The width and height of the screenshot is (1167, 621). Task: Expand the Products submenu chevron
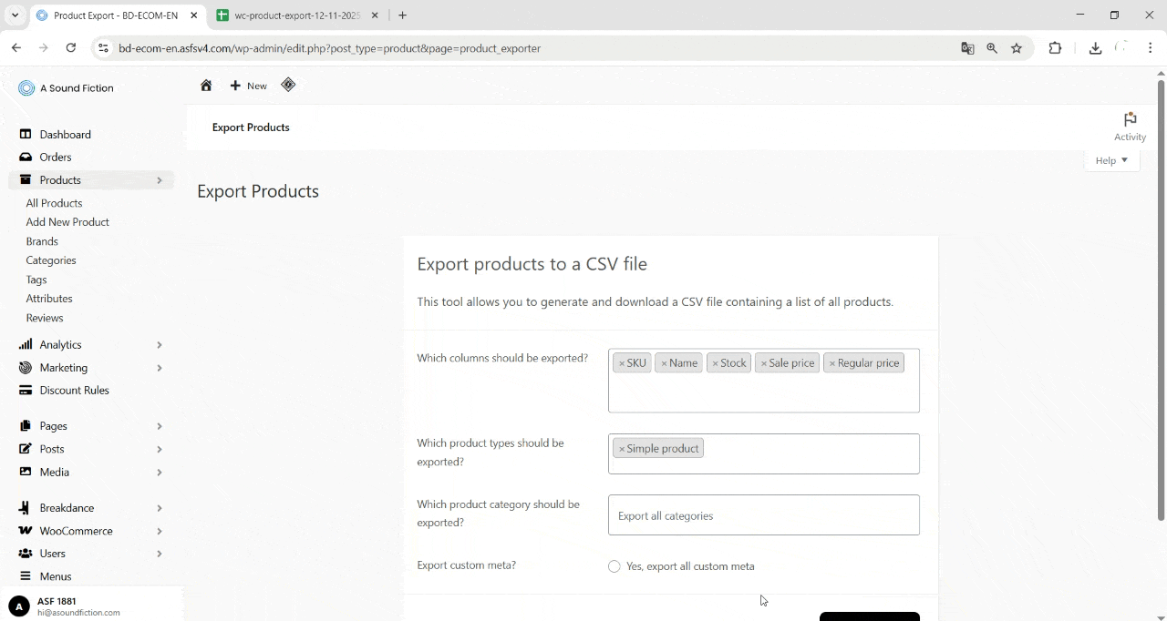(160, 179)
